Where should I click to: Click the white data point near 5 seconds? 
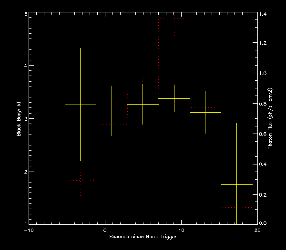click(143, 104)
